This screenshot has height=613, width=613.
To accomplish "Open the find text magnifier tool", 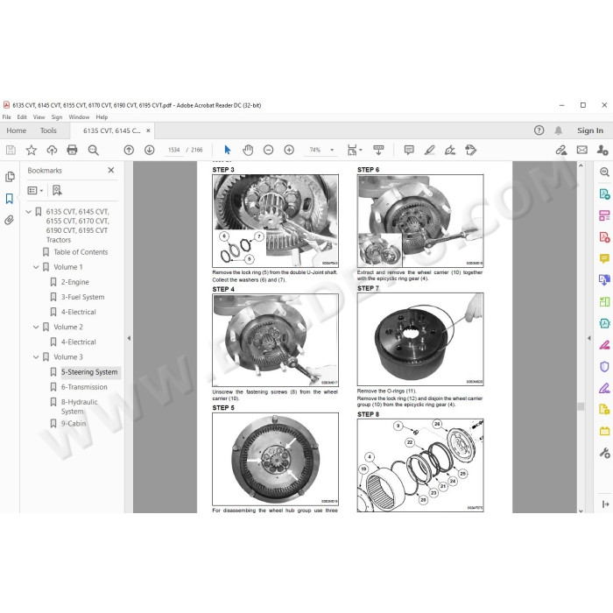I will (93, 150).
